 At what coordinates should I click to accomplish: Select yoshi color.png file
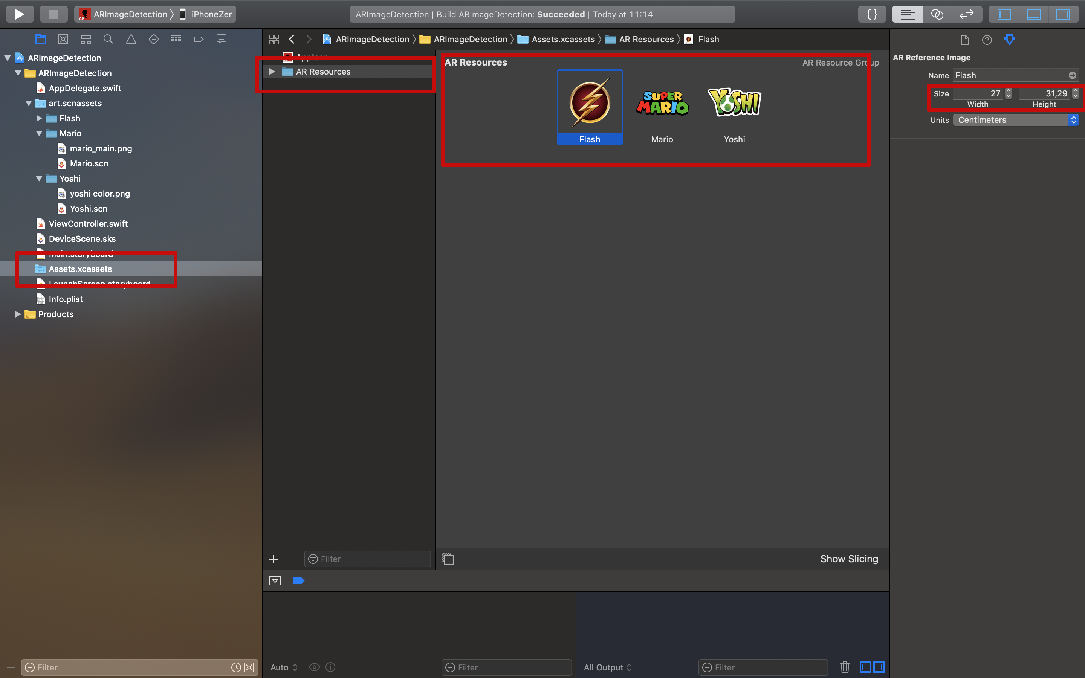coord(99,194)
